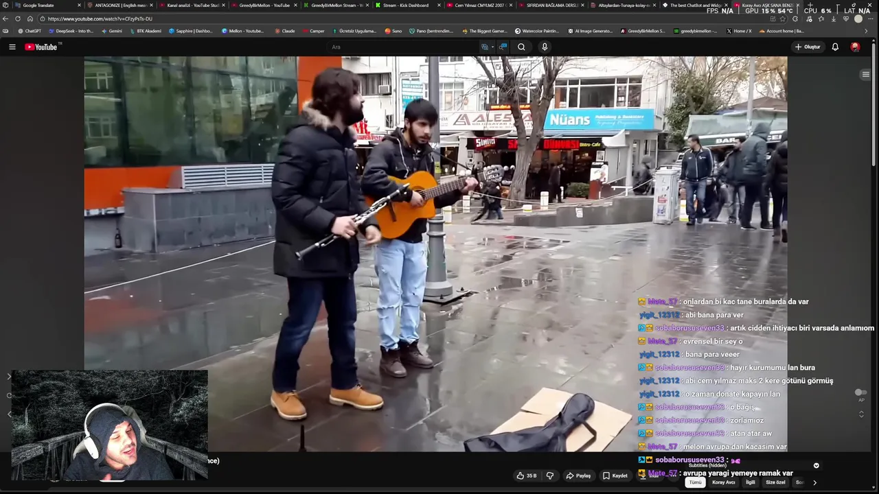Open the browser profile avatar

pos(858,19)
